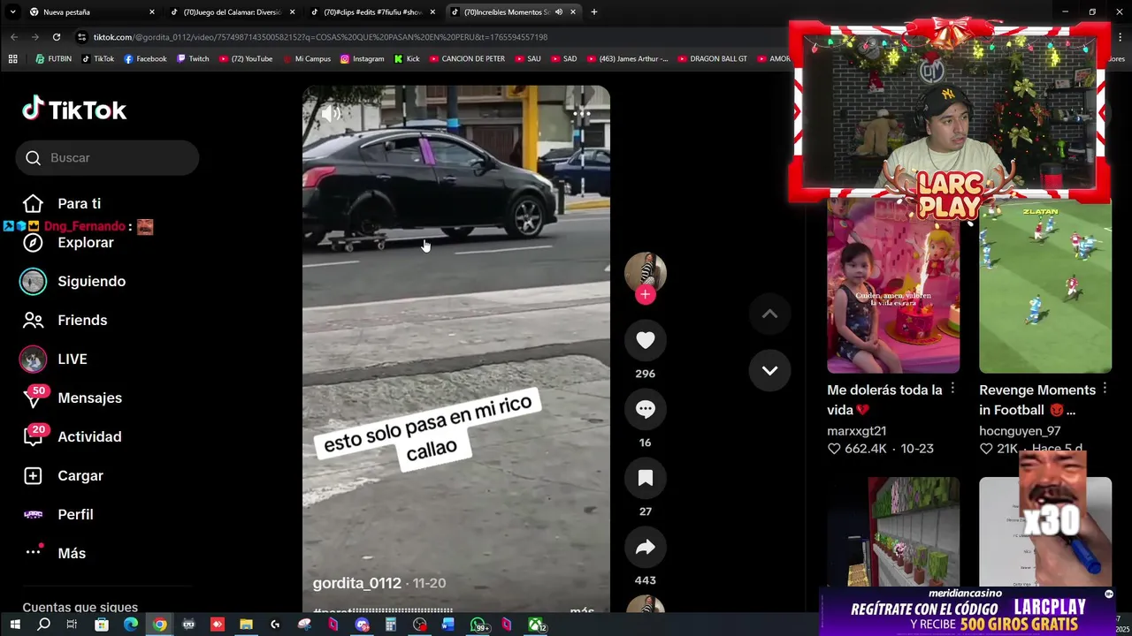This screenshot has height=636, width=1132.
Task: Open the (72) YouTube bookmark
Action: (245, 59)
